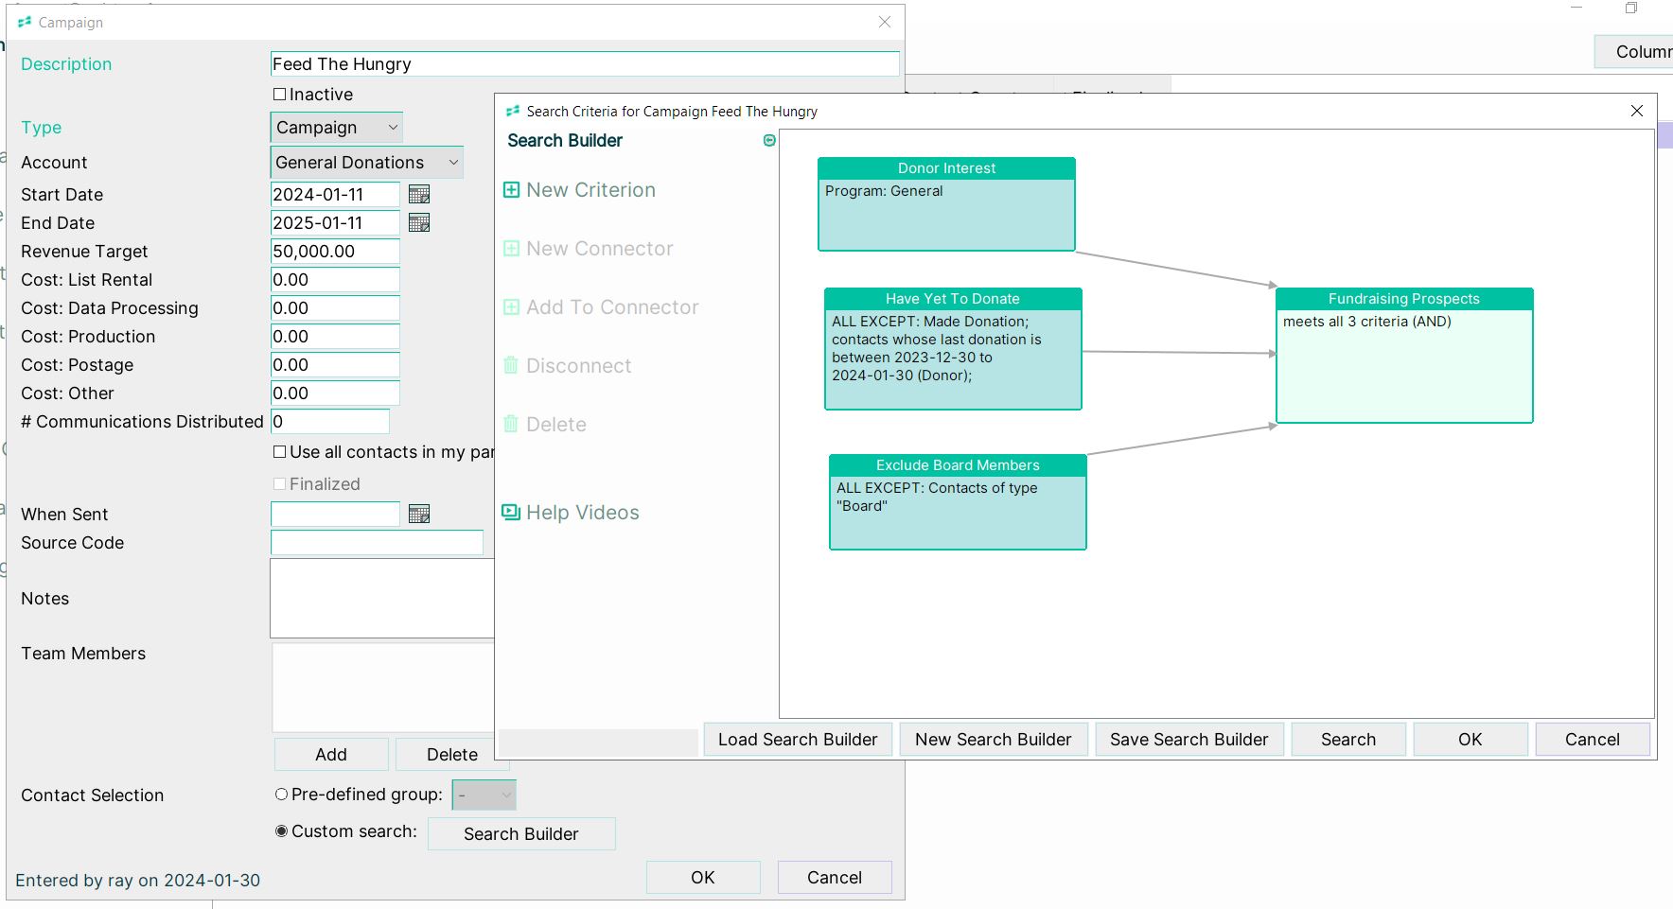Viewport: 1673px width, 909px height.
Task: Select the Have Yet To Donate criterion
Action: pos(953,349)
